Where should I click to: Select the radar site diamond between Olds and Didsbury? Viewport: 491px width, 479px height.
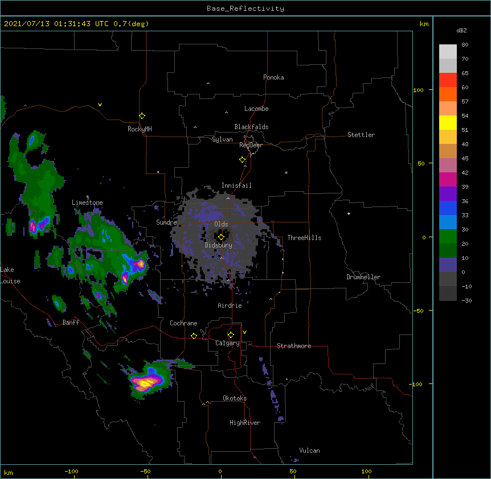click(221, 237)
